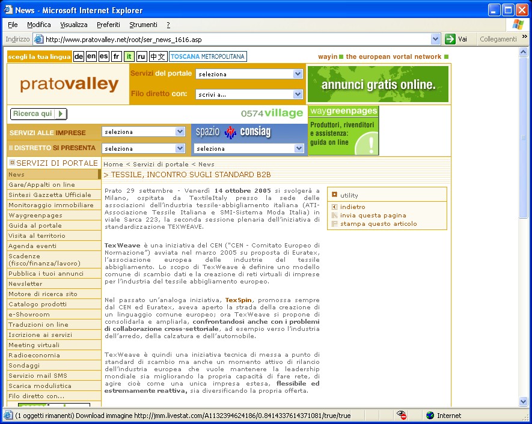
Task: Click invia questa pagina link
Action: coord(373,215)
